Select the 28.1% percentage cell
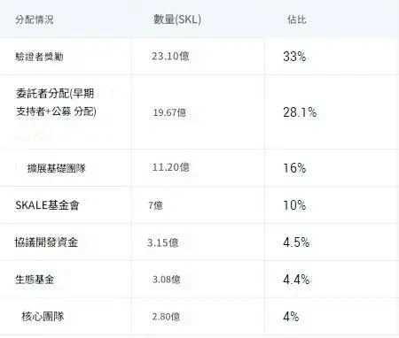Image resolution: width=399 pixels, height=338 pixels. [300, 112]
